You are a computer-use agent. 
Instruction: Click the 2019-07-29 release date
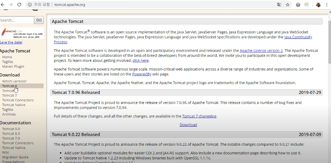(310, 92)
